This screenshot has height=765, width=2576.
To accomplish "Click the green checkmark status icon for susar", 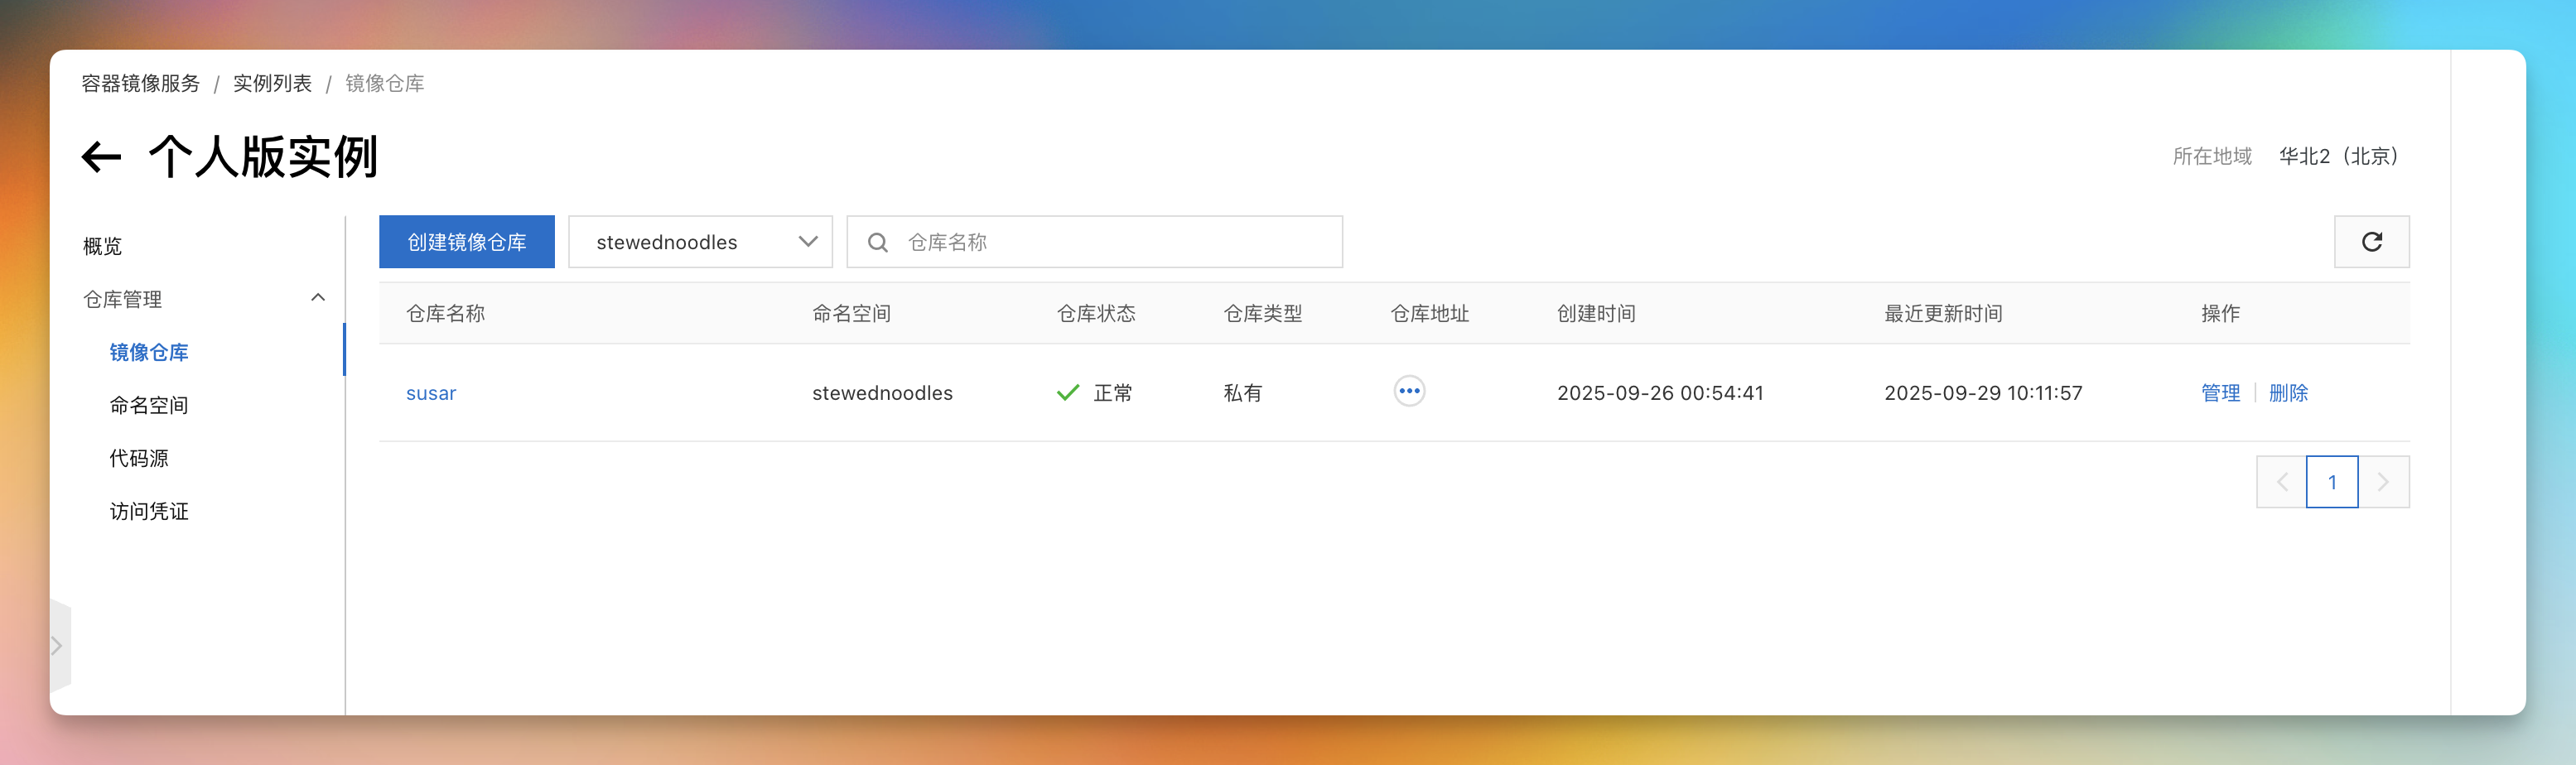I will coord(1068,392).
